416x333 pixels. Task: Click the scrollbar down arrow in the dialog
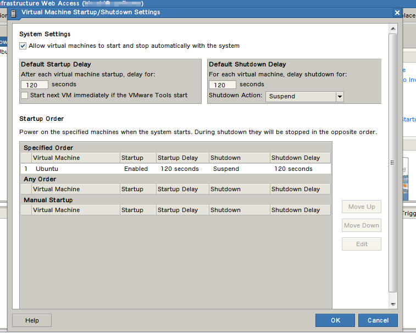coord(392,304)
